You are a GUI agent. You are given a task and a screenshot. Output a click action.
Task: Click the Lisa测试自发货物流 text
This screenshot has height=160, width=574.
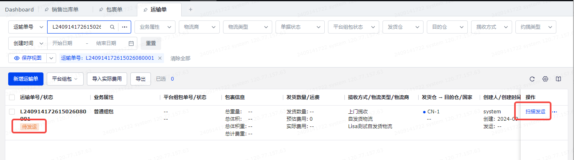[370, 126]
